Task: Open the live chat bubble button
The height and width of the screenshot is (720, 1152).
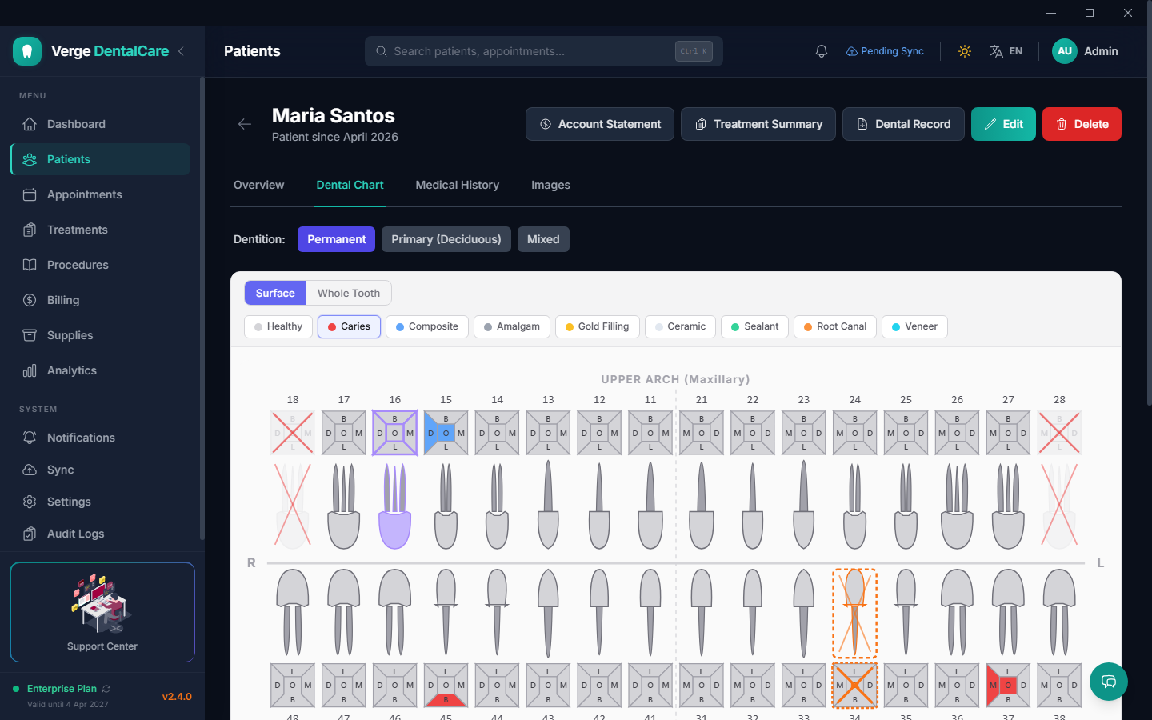Action: point(1109,682)
